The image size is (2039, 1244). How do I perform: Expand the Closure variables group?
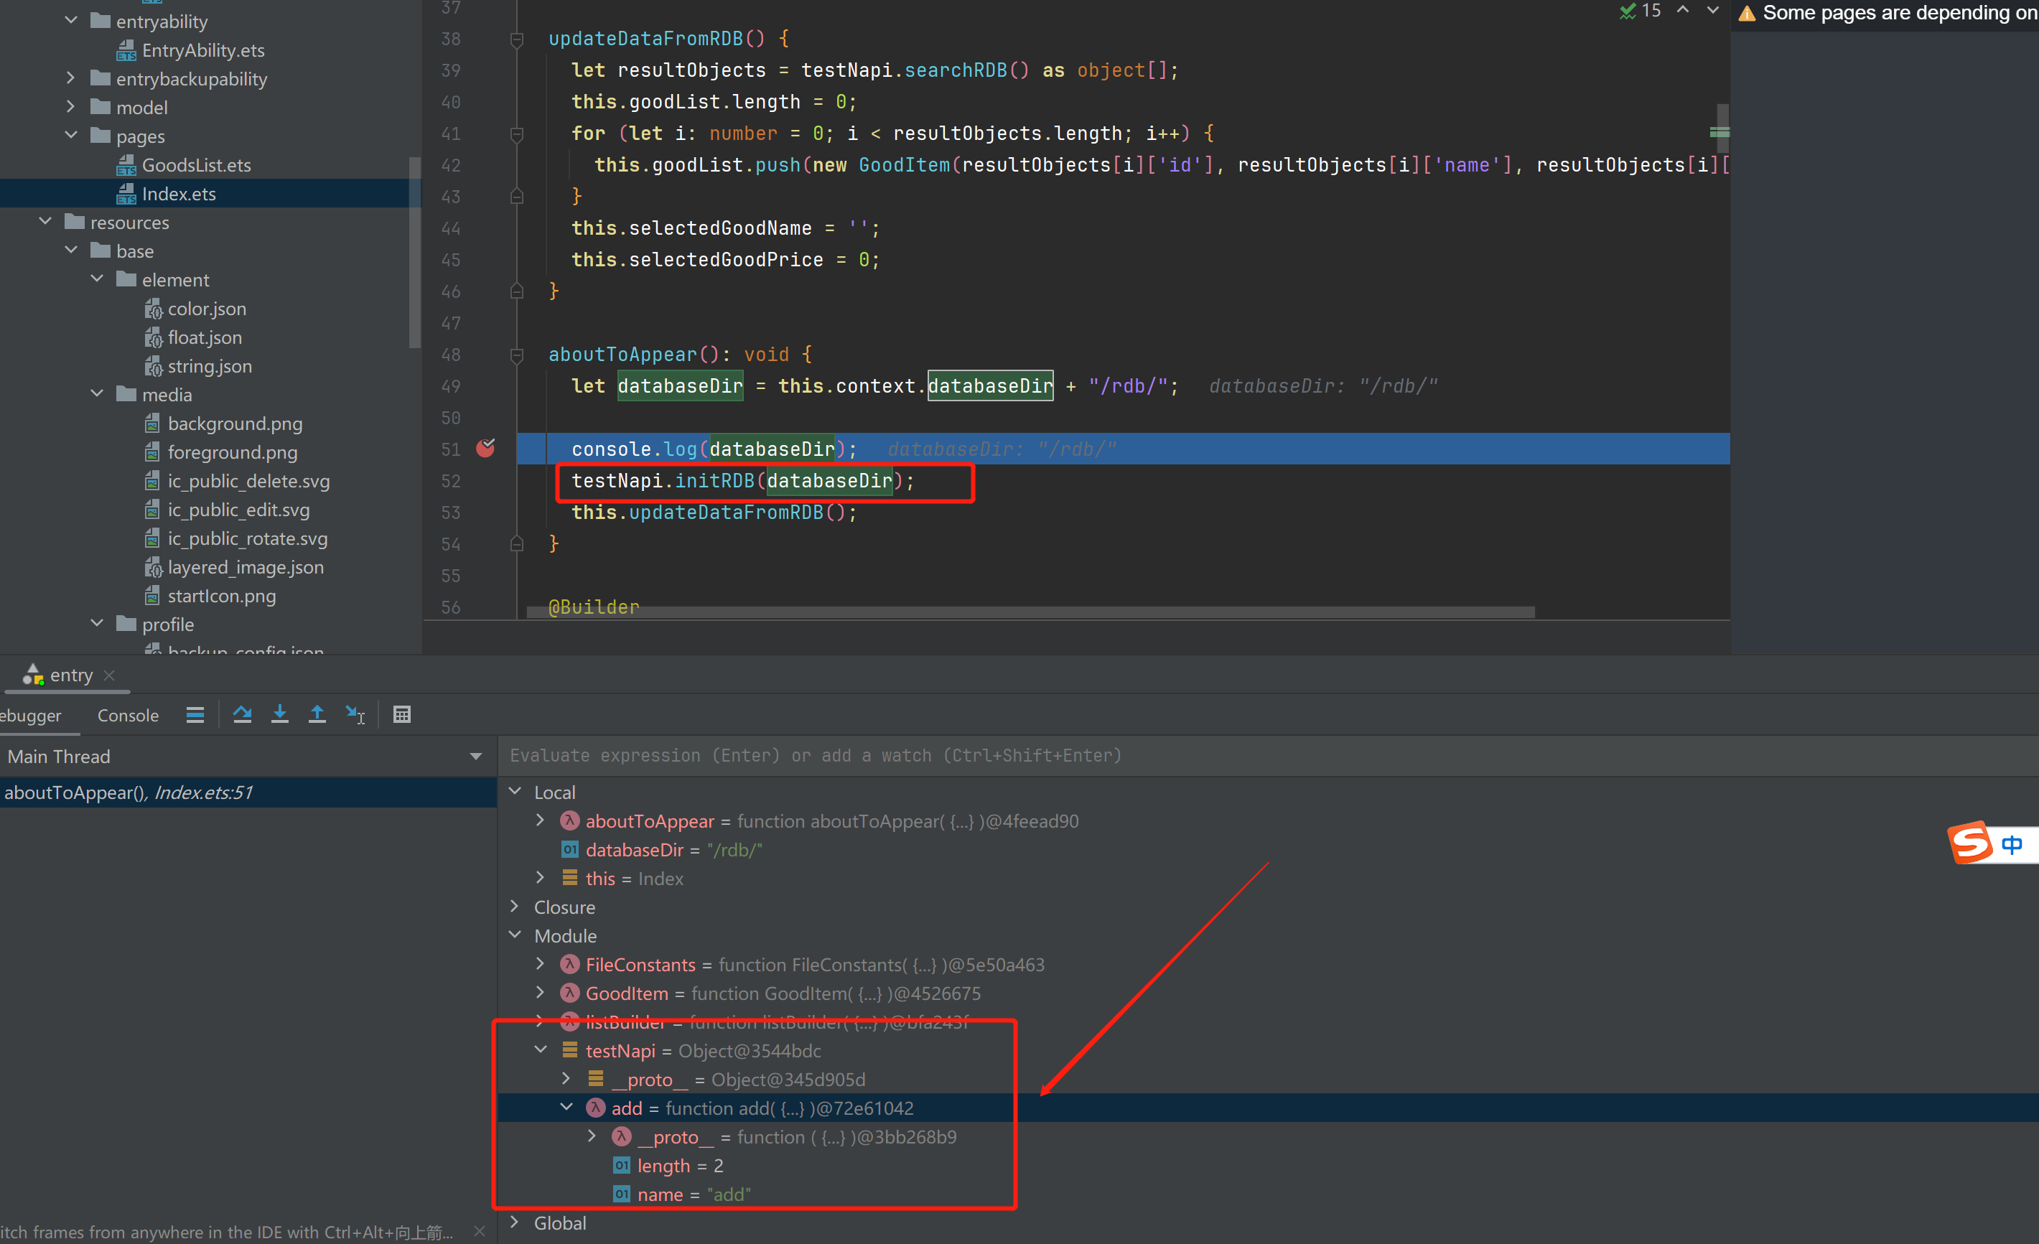coord(515,907)
